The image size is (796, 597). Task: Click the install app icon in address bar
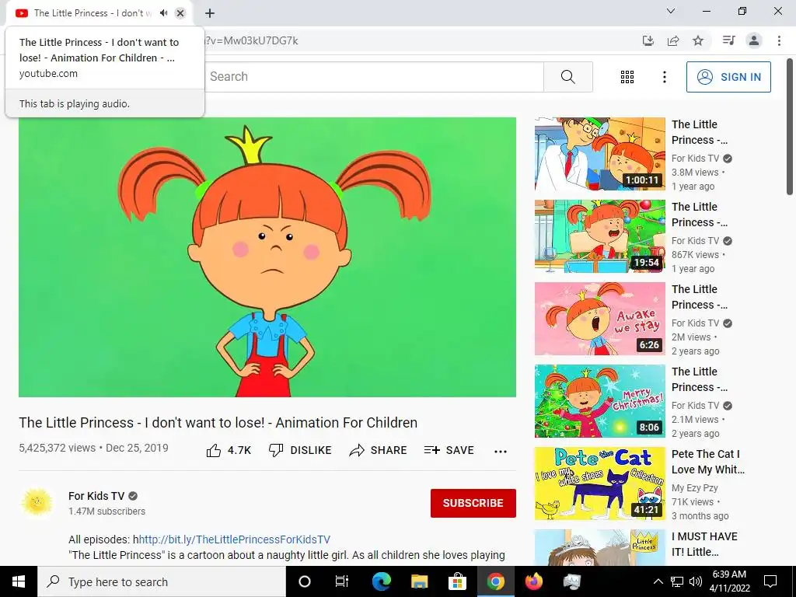tap(648, 40)
